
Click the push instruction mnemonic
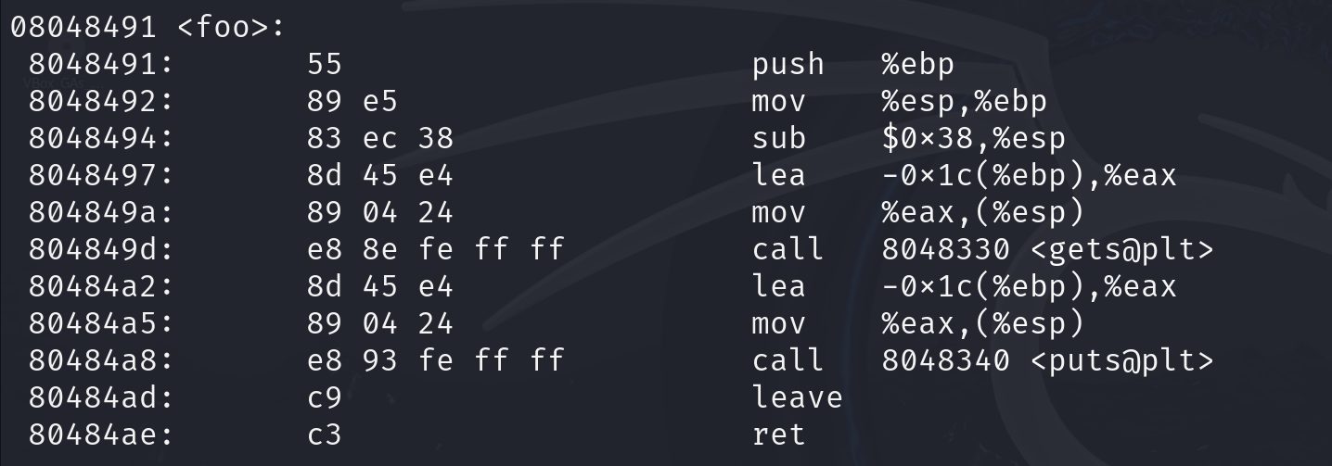coord(788,64)
